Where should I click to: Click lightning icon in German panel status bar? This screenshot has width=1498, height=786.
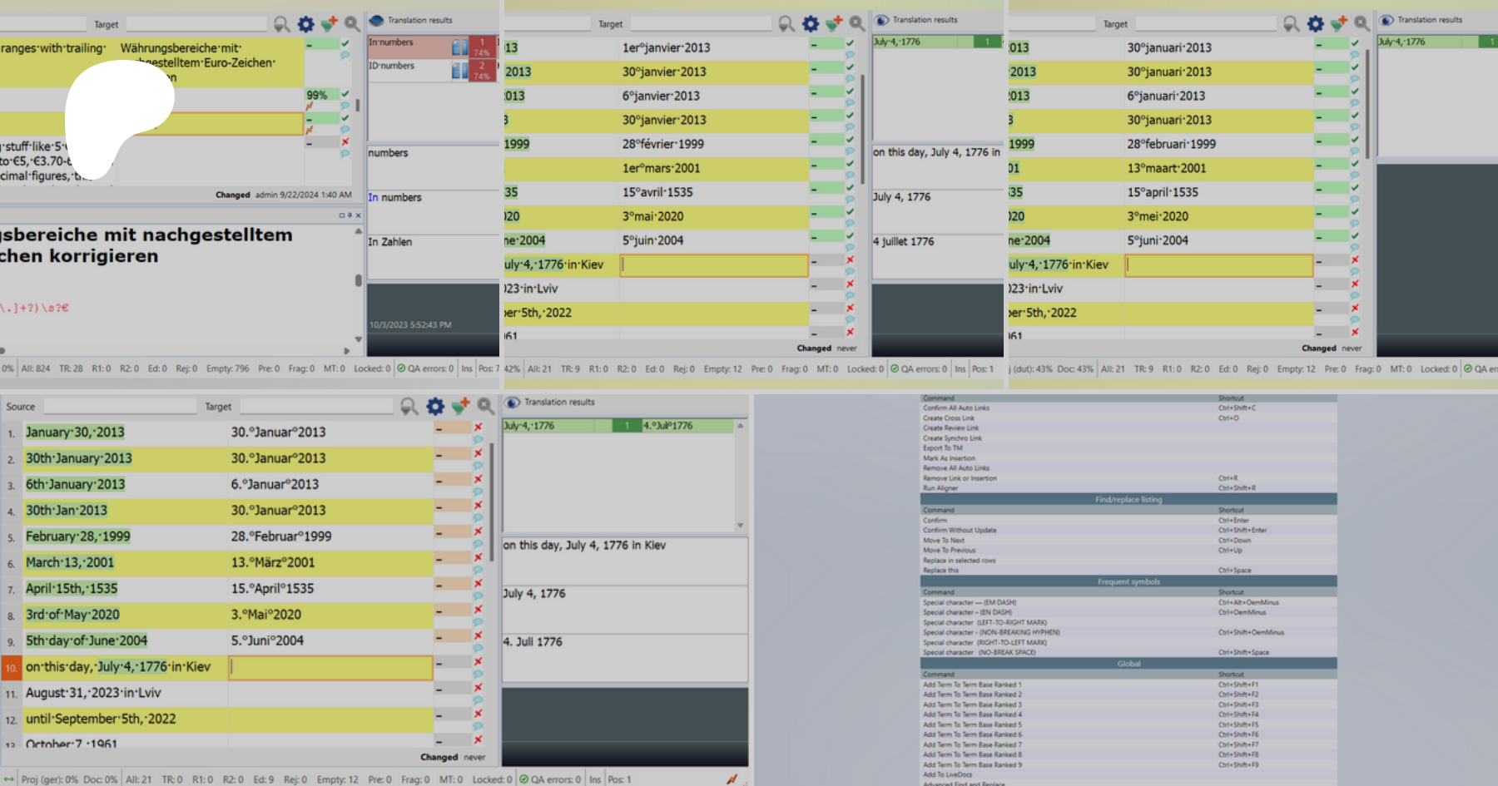[x=731, y=779]
